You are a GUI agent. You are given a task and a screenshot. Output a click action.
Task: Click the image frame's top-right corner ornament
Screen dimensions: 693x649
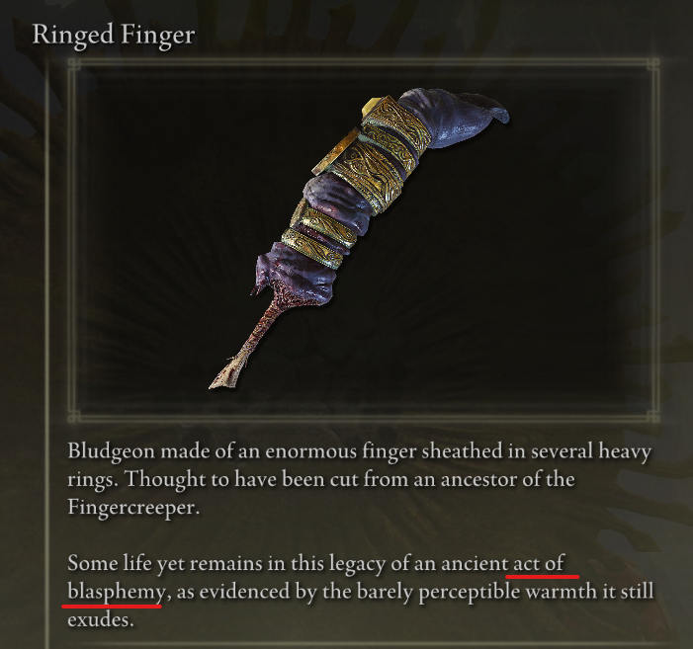(652, 66)
